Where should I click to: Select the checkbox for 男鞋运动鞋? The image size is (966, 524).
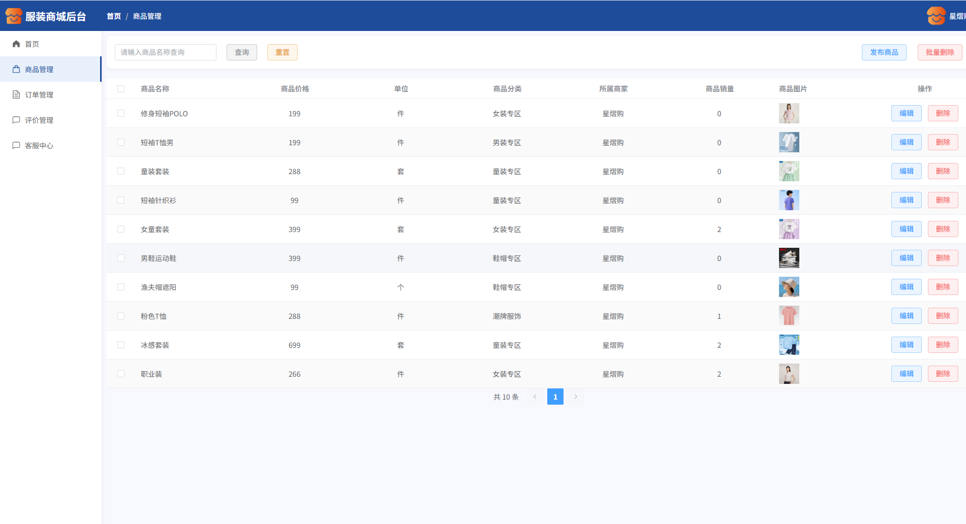pos(121,258)
